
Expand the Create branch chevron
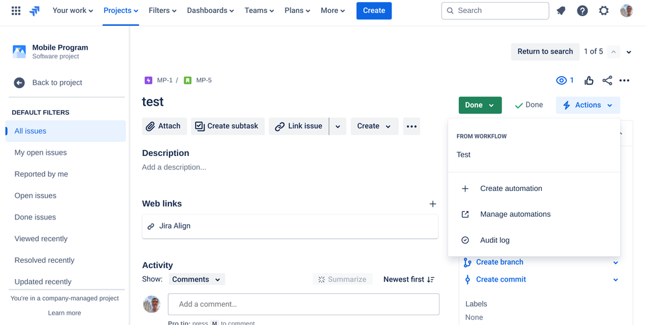click(616, 262)
